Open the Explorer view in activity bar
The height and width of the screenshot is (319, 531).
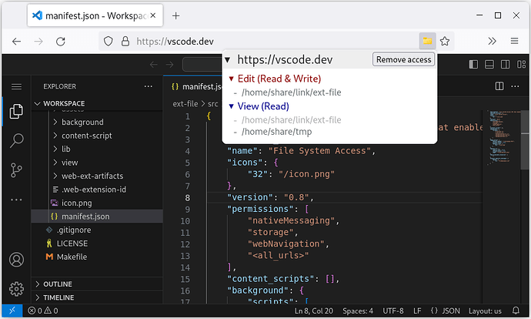[x=15, y=112]
